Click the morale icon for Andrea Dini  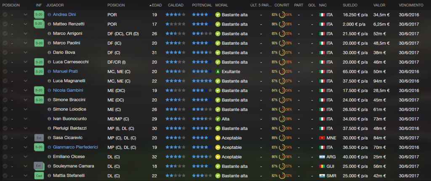coord(218,15)
